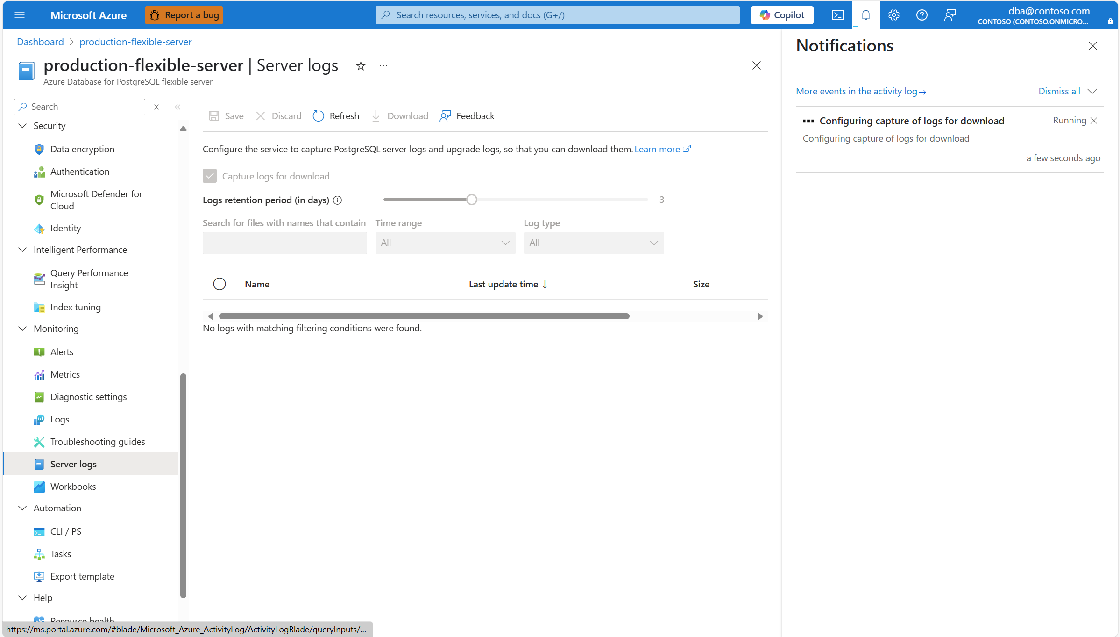Click the top bar Feedback person icon

pyautogui.click(x=950, y=15)
